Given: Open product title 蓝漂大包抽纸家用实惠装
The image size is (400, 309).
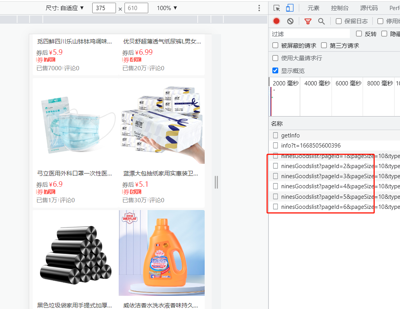Looking at the screenshot, I should click(160, 174).
